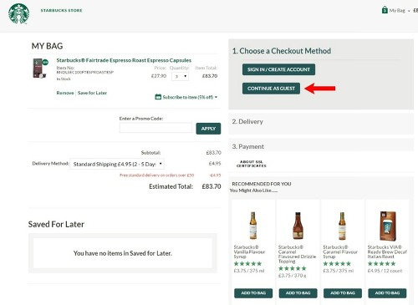418x305 pixels.
Task: Open the Starbucks Store header link
Action: pos(61,10)
